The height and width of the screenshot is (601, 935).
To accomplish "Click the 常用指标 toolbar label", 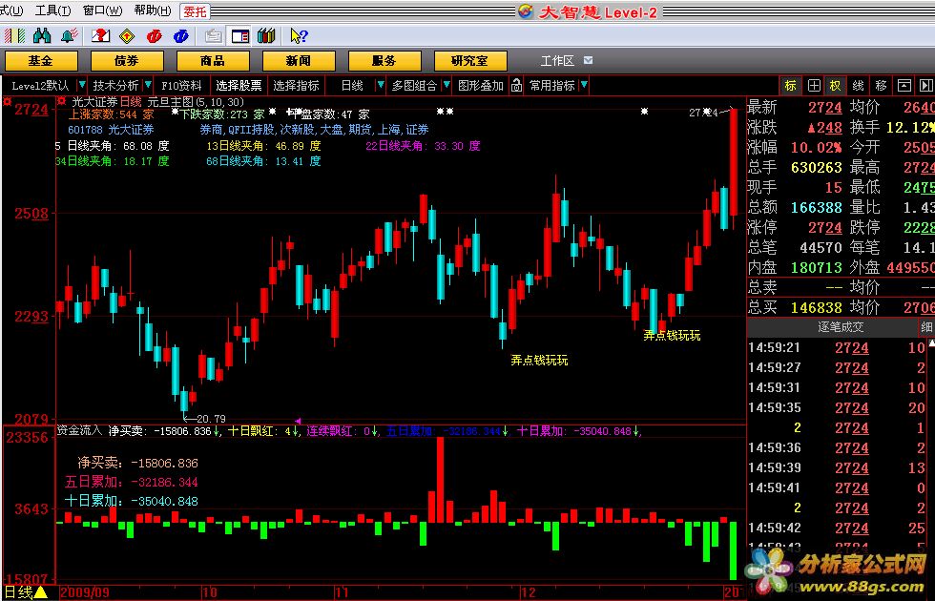I will pyautogui.click(x=552, y=86).
